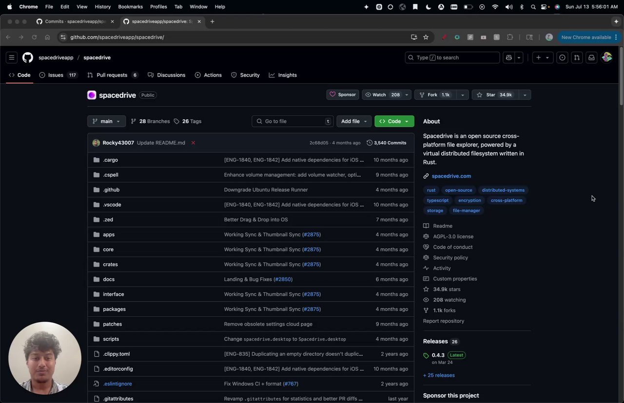Viewport: 624px width, 403px height.
Task: Click the folder icon beside apps
Action: [x=96, y=235]
